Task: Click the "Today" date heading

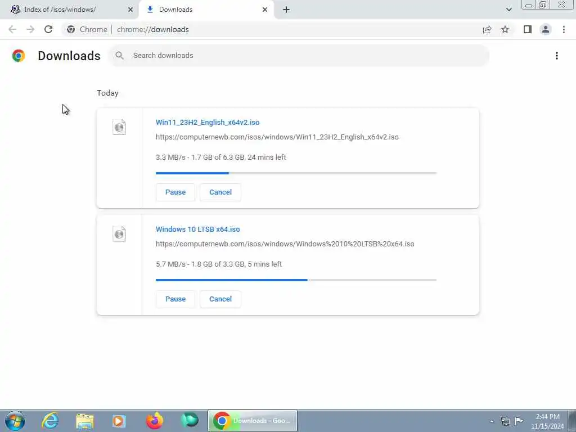Action: (x=107, y=93)
